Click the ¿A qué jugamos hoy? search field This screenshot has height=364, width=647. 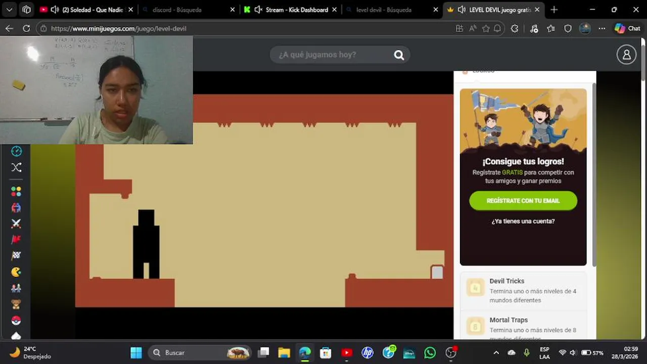[x=340, y=55]
